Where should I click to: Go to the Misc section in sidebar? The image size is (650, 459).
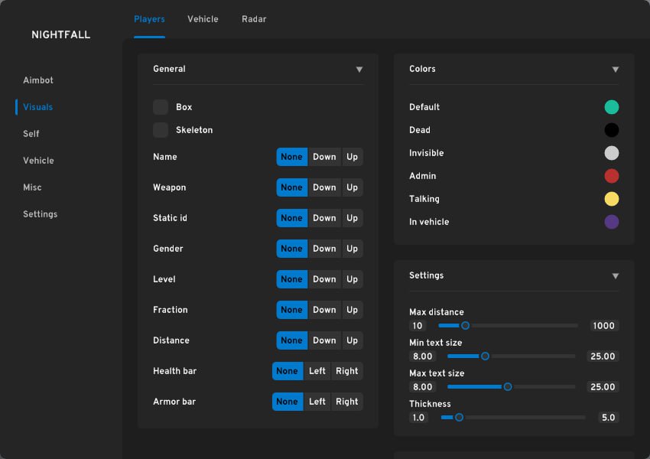(x=32, y=187)
